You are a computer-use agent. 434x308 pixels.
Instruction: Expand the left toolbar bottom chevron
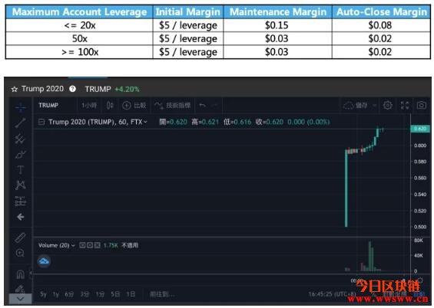(21, 299)
